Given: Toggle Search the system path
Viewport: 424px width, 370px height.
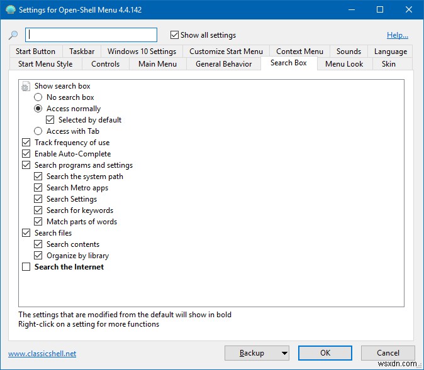Looking at the screenshot, I should [38, 177].
